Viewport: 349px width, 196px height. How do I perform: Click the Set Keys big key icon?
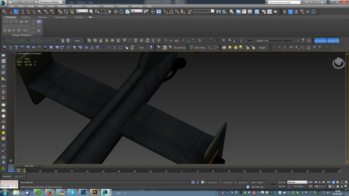(273, 184)
